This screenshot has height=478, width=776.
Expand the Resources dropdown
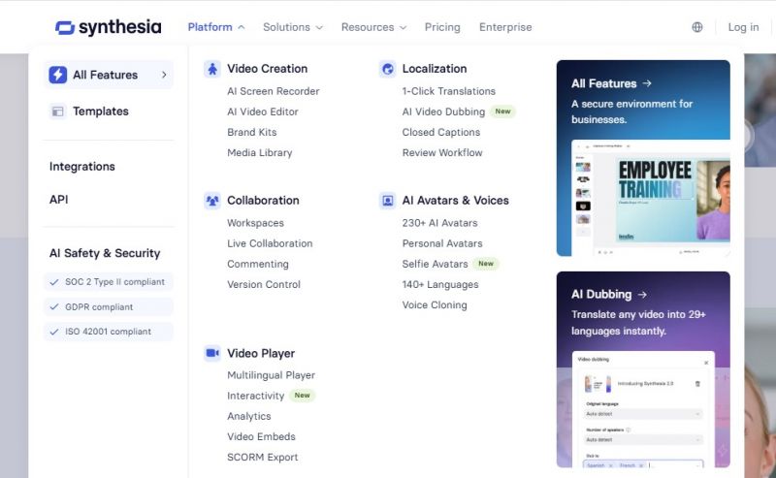[373, 27]
